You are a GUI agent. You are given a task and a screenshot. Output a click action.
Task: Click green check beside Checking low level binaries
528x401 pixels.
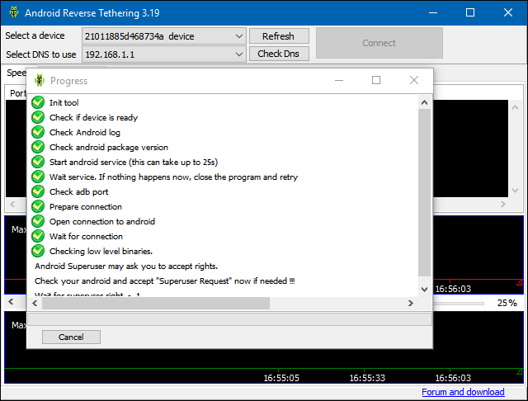38,251
